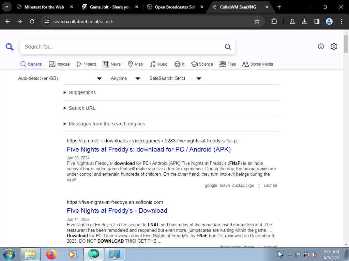The image size is (349, 261).
Task: Go forward with the browser forward arrow
Action: click(20, 21)
